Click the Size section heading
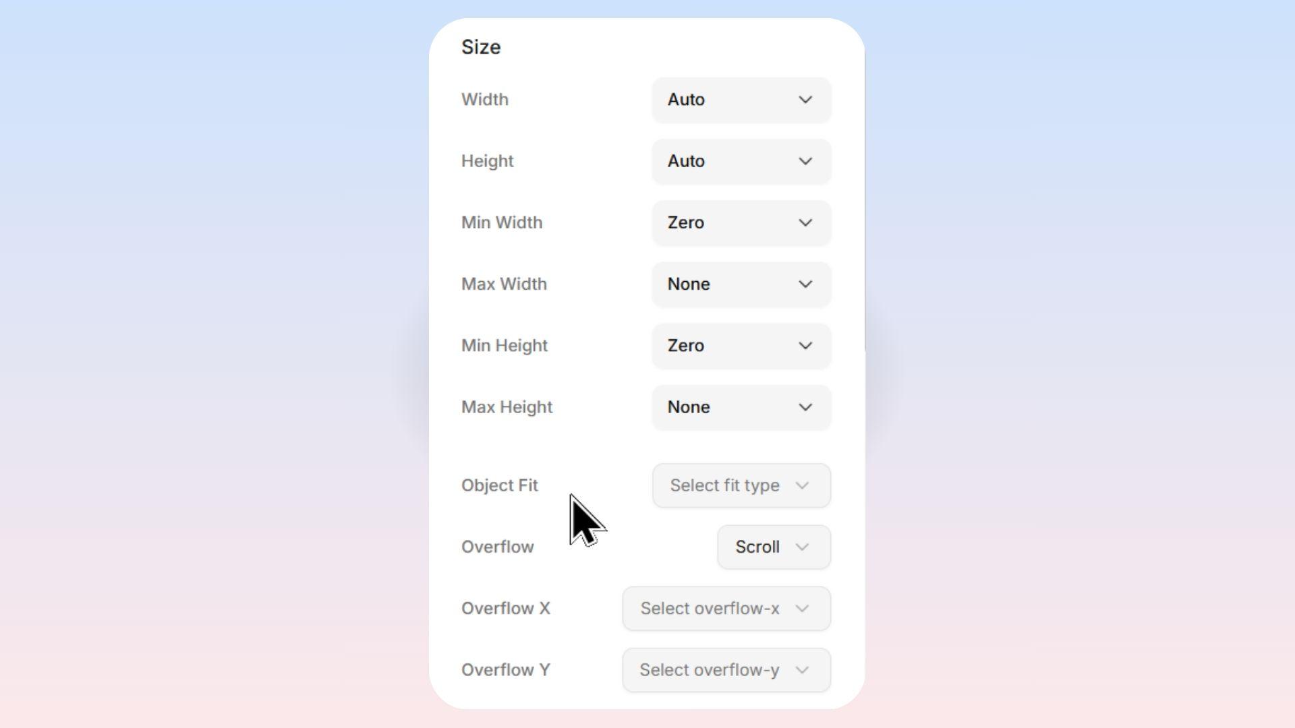Image resolution: width=1295 pixels, height=728 pixels. pyautogui.click(x=481, y=47)
